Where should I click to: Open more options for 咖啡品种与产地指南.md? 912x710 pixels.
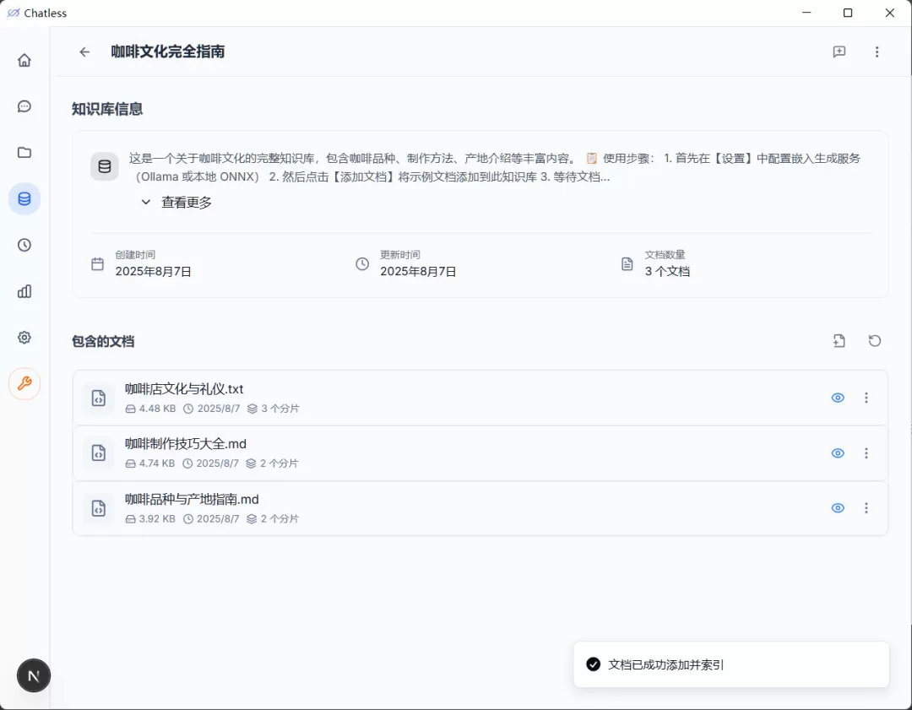(x=866, y=508)
